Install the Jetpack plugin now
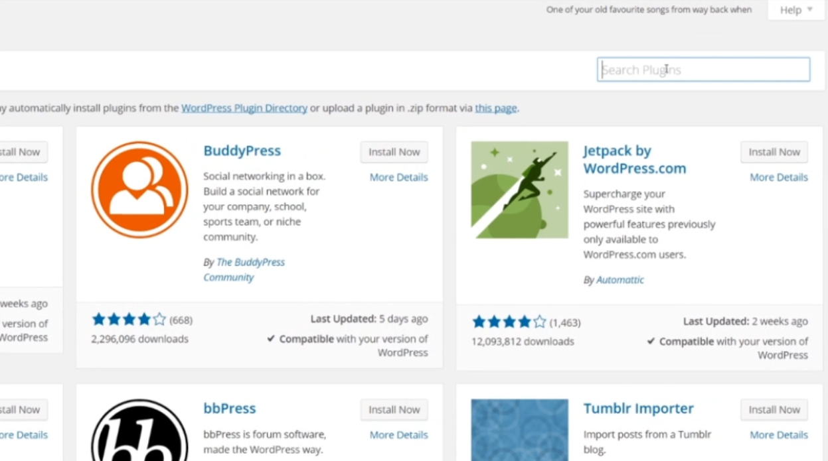The width and height of the screenshot is (828, 461). pyautogui.click(x=774, y=152)
